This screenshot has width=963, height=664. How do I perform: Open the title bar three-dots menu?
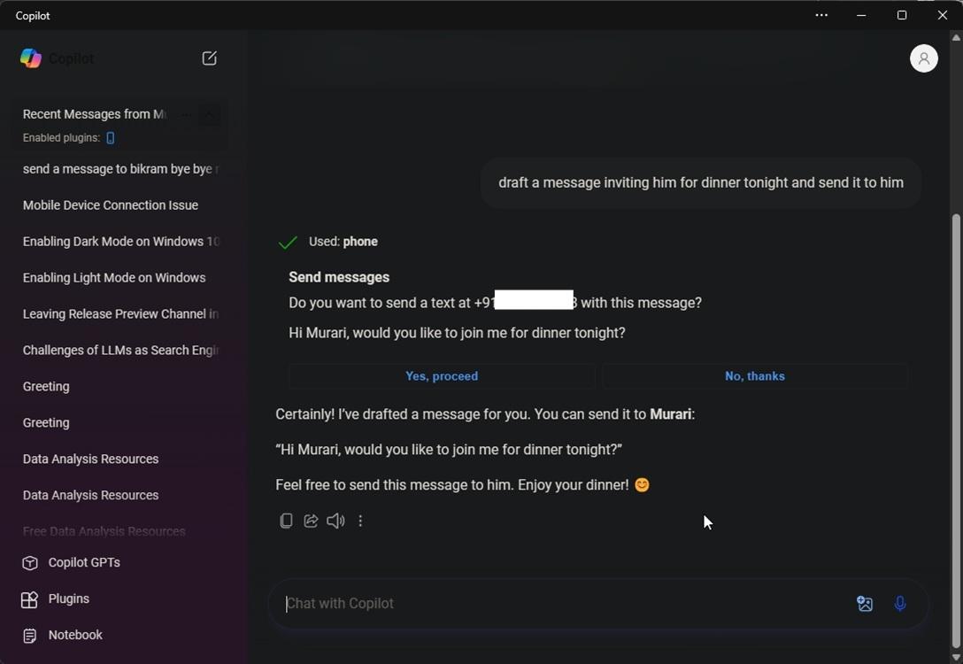821,15
